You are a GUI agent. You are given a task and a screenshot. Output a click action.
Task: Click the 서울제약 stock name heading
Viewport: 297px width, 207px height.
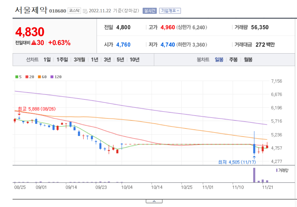(x=31, y=10)
